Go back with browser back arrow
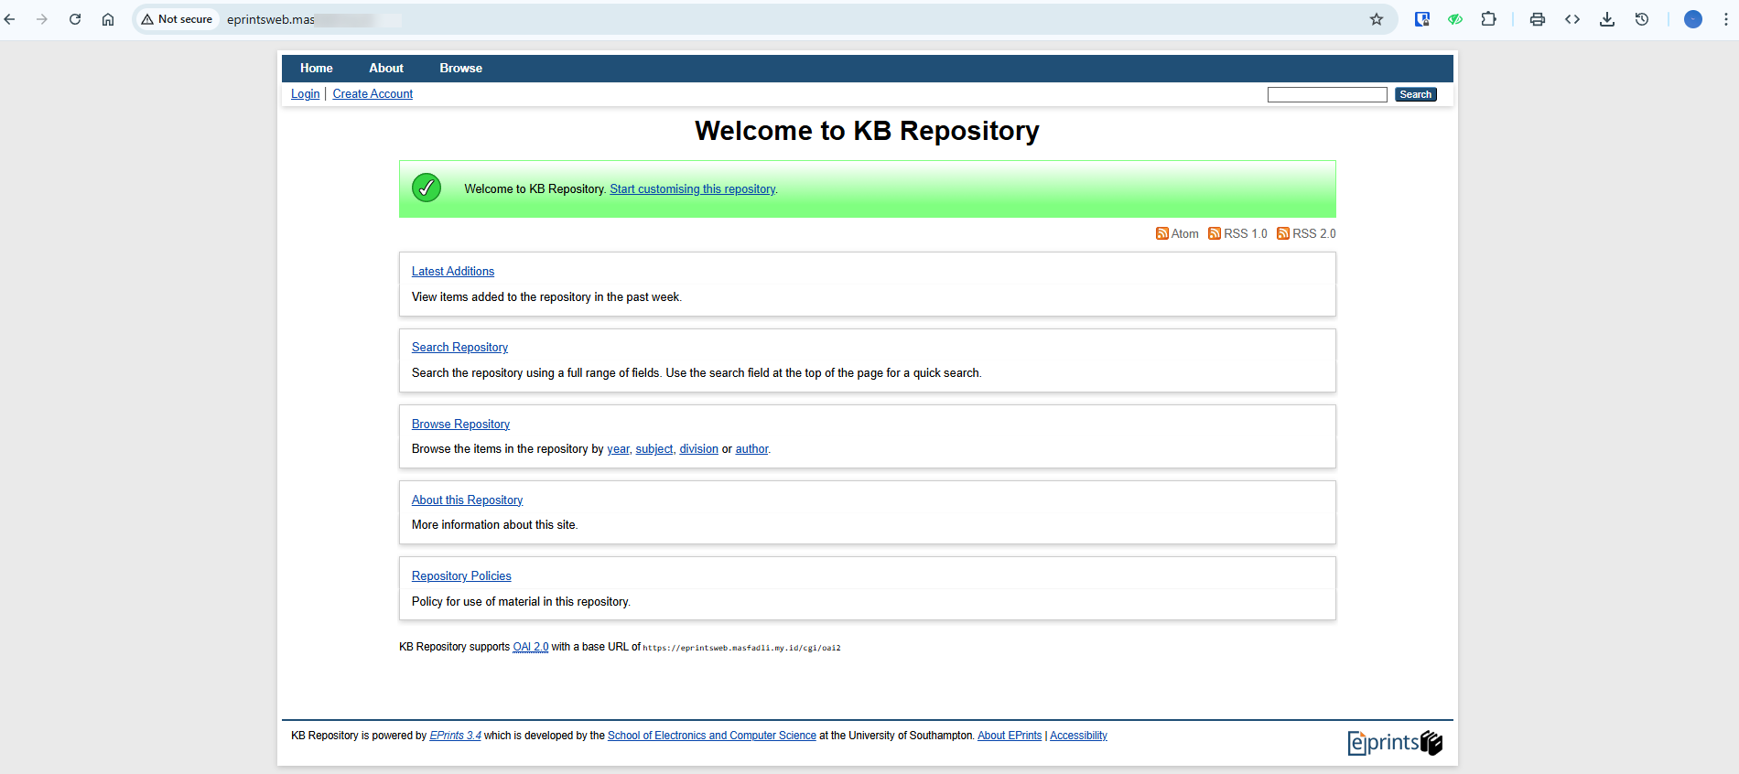 coord(10,19)
